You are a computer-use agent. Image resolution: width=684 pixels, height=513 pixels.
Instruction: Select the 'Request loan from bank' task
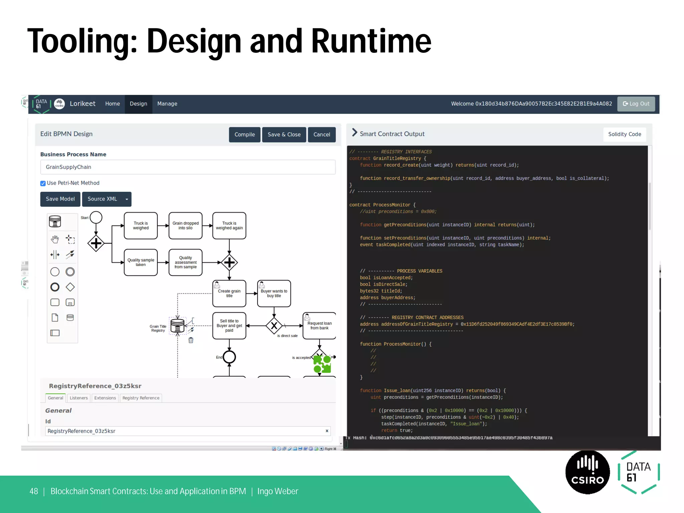[x=320, y=326]
